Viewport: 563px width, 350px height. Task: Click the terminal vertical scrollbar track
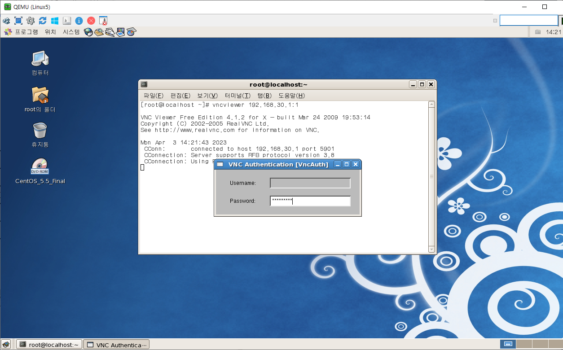point(431,177)
